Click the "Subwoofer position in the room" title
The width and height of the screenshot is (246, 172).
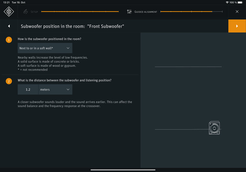click(72, 26)
